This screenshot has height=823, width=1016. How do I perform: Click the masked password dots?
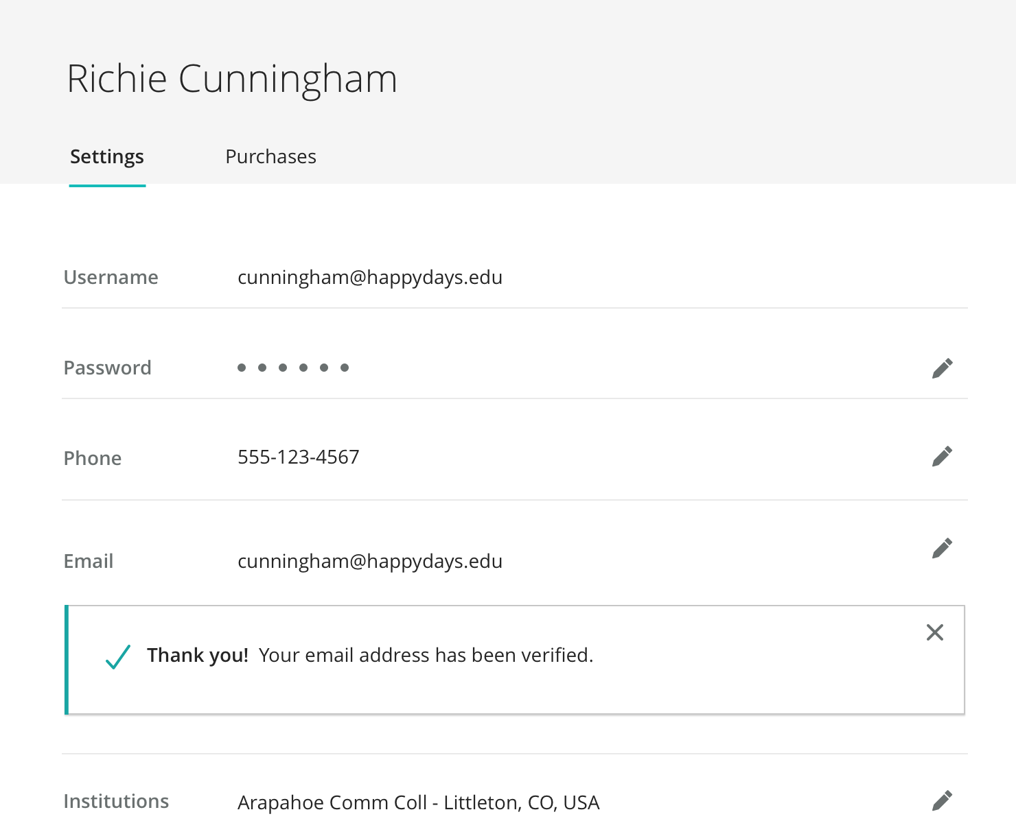[x=293, y=368]
